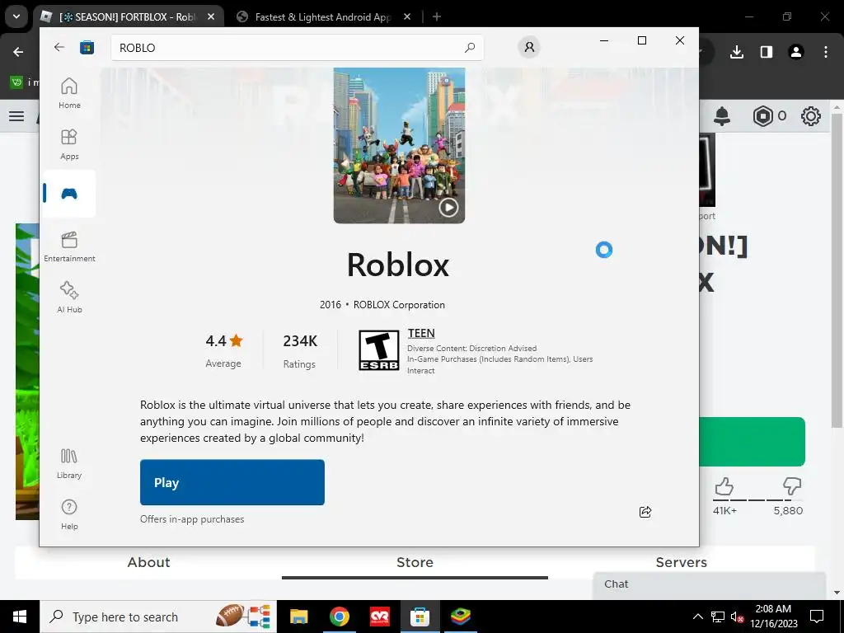Click the Share icon for Roblox
Viewport: 844px width, 633px height.
point(645,512)
